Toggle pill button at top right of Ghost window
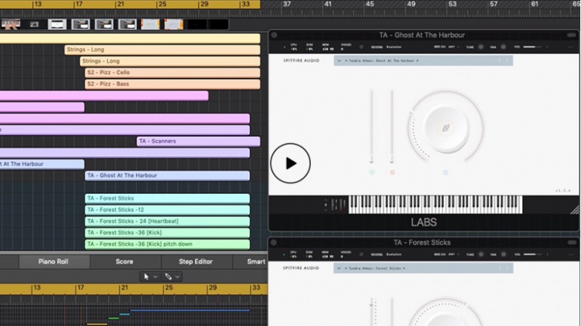 click(572, 35)
